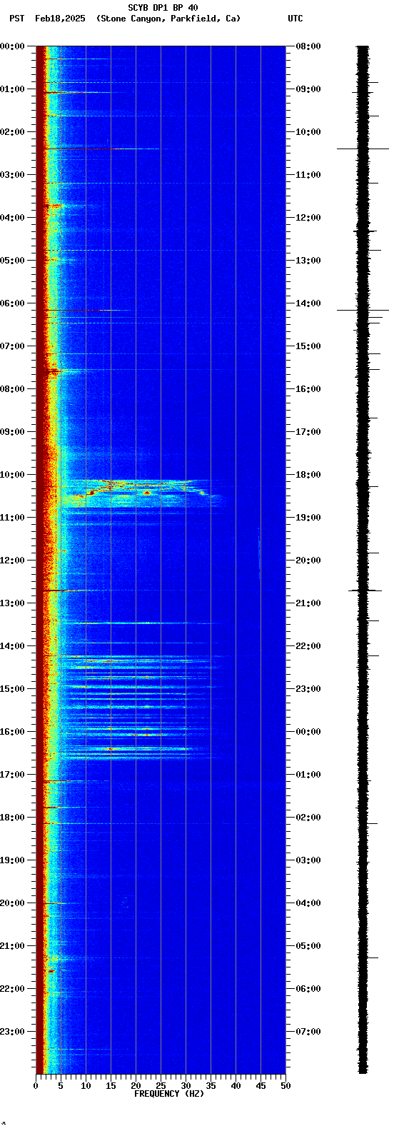Click the UTC time label '00:00'

(308, 732)
